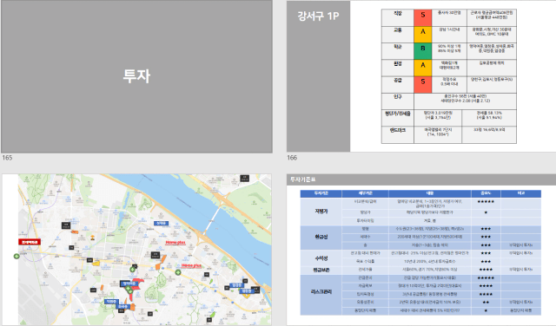
Task: Select the 강서구 1P slide thumbnail
Action: coord(421,76)
